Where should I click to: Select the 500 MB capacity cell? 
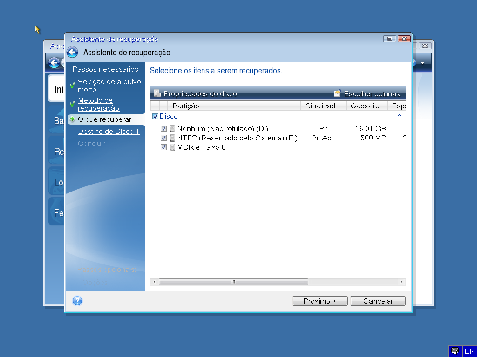373,138
